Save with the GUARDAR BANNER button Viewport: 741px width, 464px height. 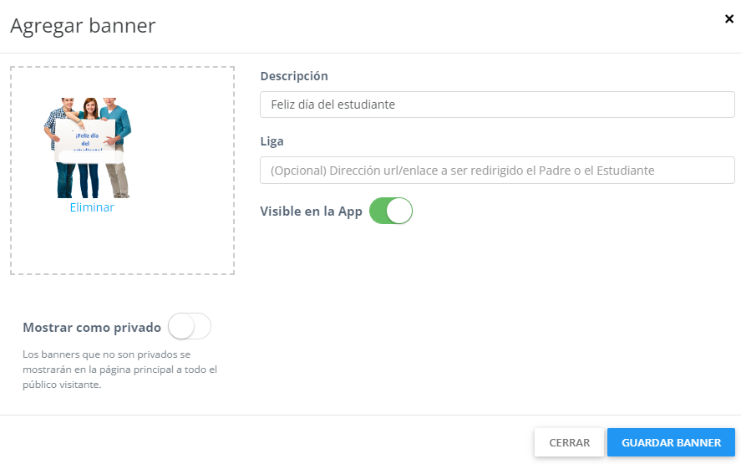(671, 442)
